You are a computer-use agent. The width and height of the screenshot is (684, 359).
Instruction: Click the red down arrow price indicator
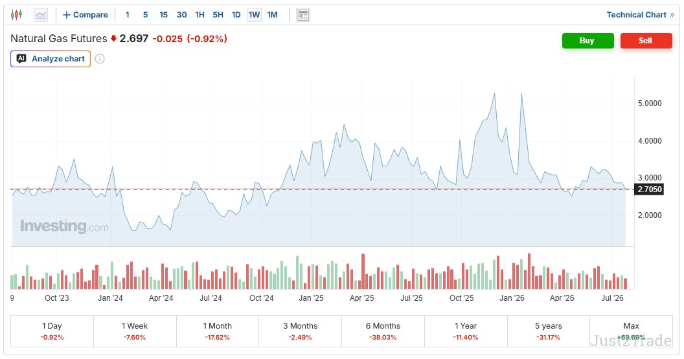(x=113, y=38)
